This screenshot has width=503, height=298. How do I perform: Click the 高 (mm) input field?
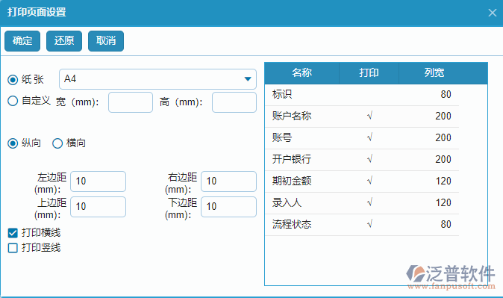[234, 102]
